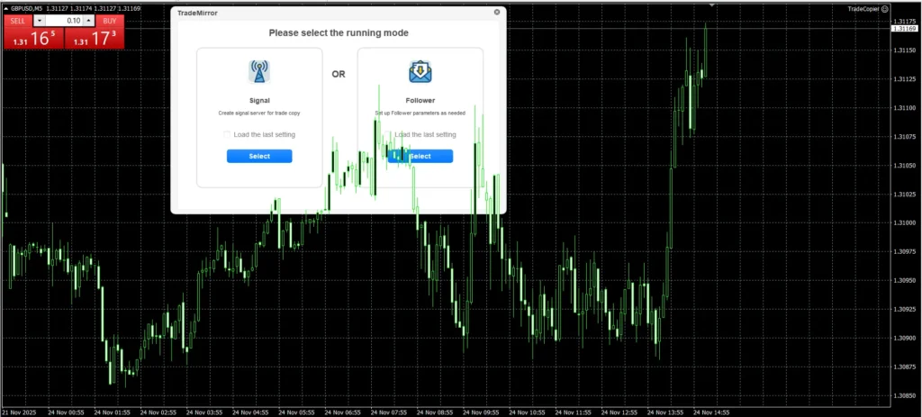Image resolution: width=922 pixels, height=417 pixels.
Task: Click the Signal antenna tower icon
Action: pyautogui.click(x=259, y=71)
